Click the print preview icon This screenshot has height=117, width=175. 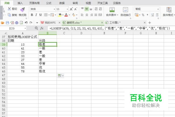click(21, 23)
